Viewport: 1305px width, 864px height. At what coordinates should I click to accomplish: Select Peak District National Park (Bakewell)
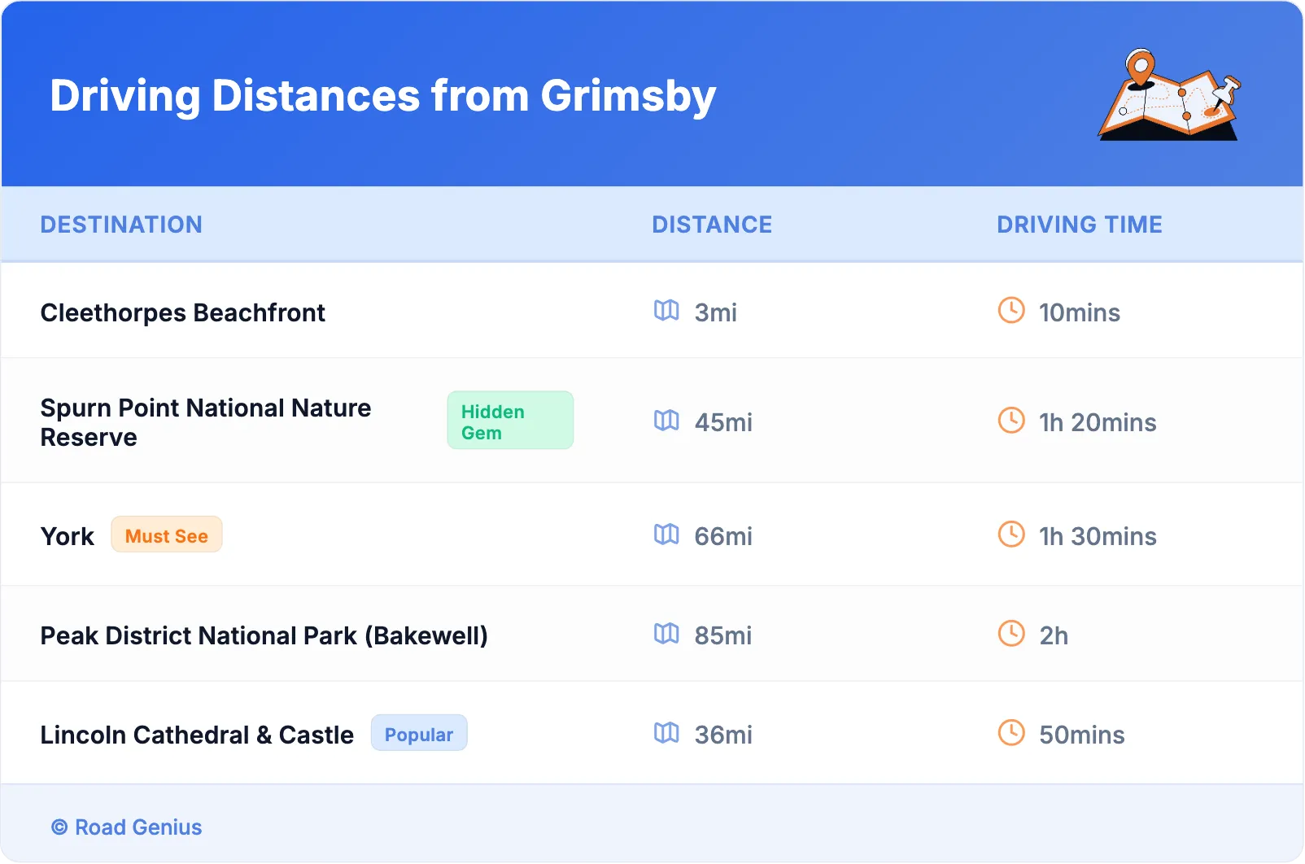pos(264,635)
